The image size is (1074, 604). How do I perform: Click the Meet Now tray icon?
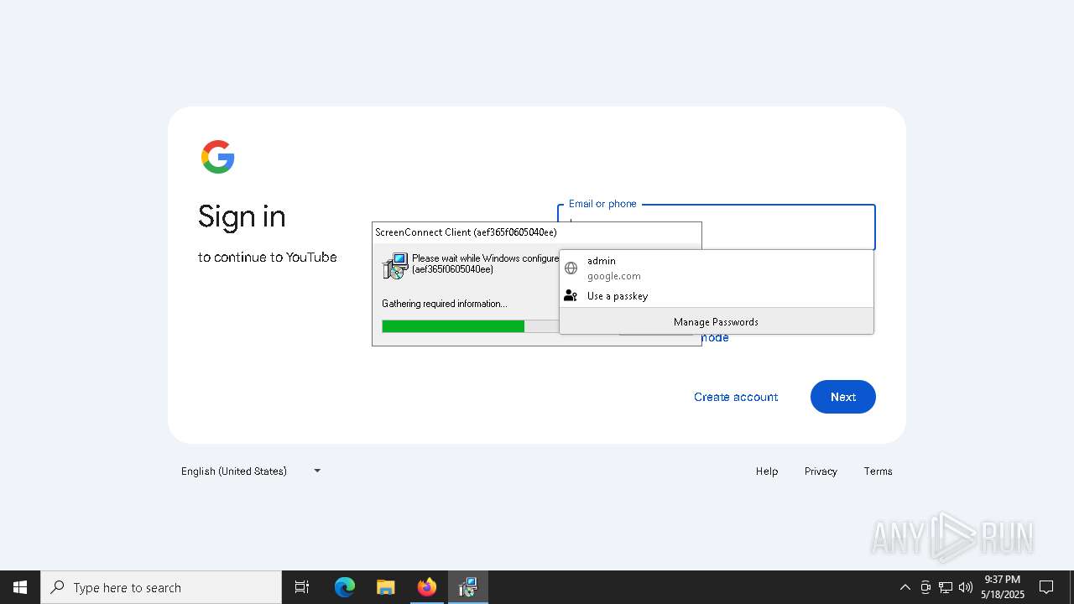pos(925,587)
